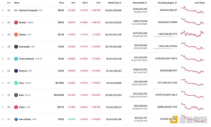Toggle watchlist star for Fetch.ai
This screenshot has width=211, height=127.
(x=3, y=71)
